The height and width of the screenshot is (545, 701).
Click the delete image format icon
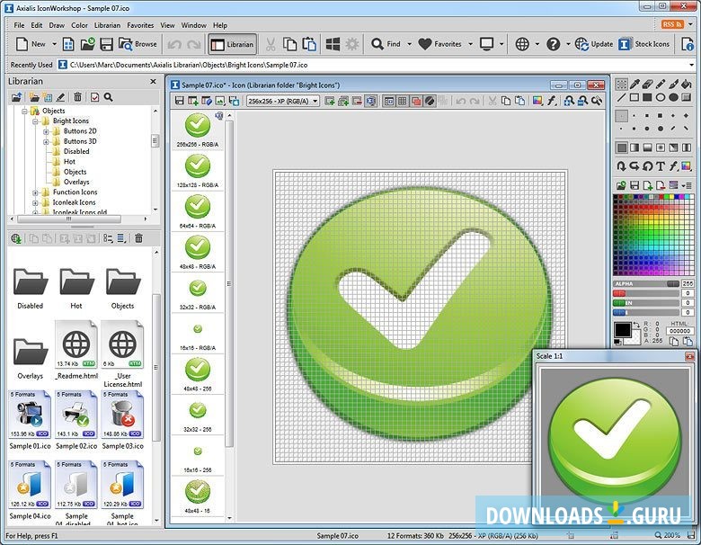pyautogui.click(x=357, y=101)
